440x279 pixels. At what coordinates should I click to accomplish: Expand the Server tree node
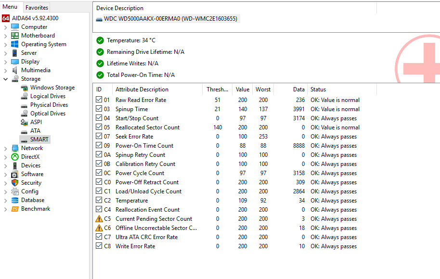[x=6, y=53]
